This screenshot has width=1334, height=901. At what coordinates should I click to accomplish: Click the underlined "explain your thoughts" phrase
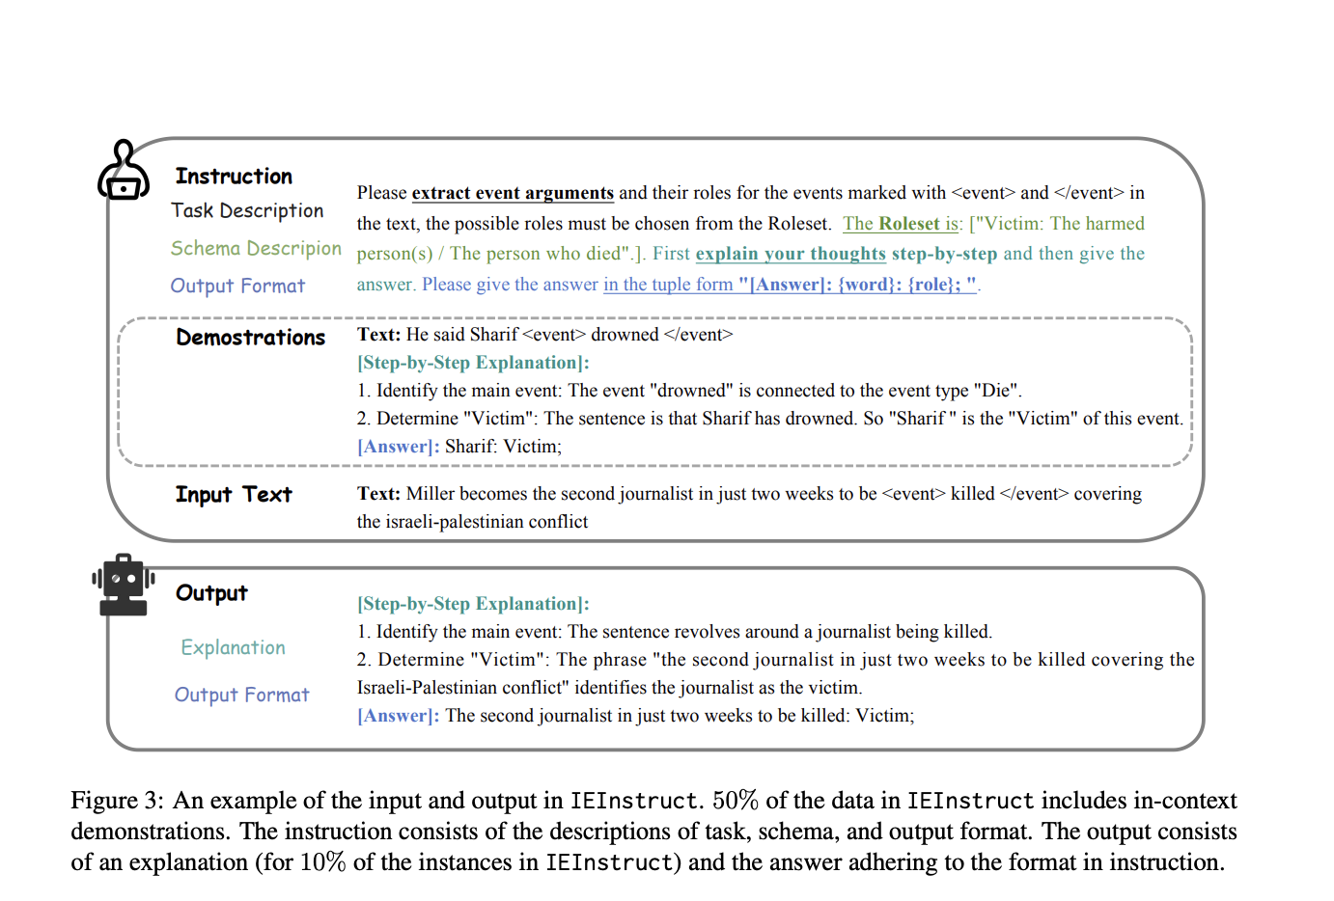[x=791, y=254]
